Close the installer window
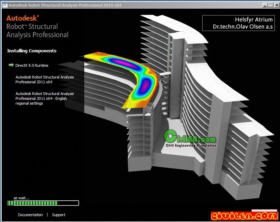The image size is (280, 222). coord(277,5)
